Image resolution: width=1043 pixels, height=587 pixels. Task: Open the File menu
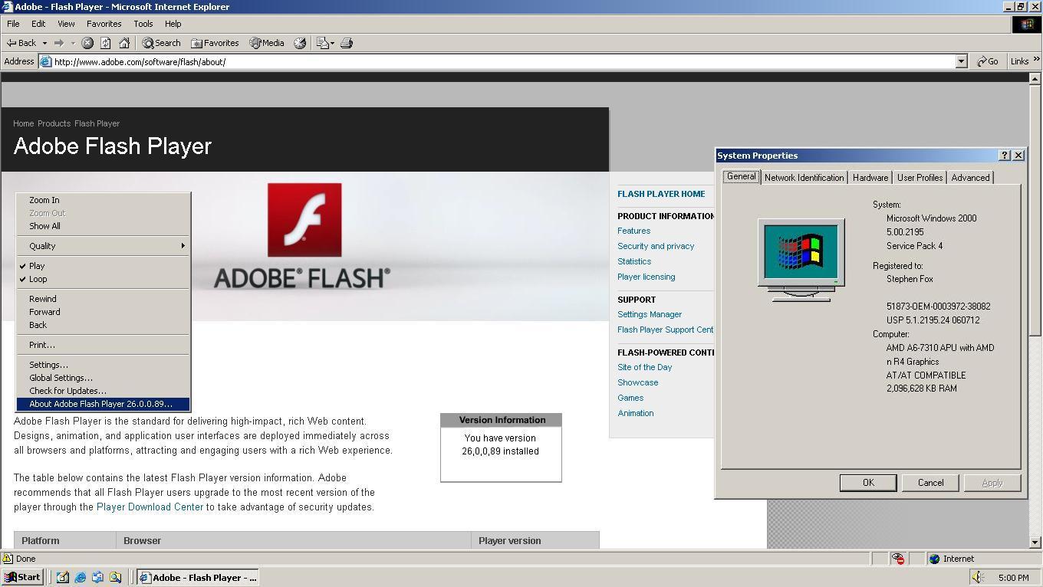coord(13,24)
